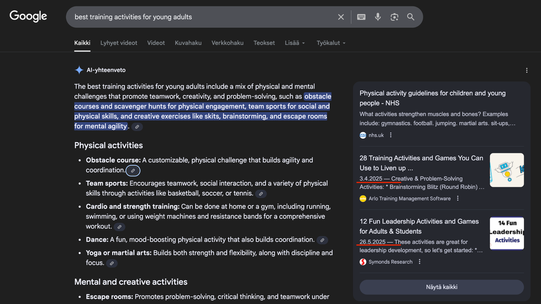Image resolution: width=541 pixels, height=304 pixels.
Task: Clear the search query with the X icon
Action: (341, 17)
